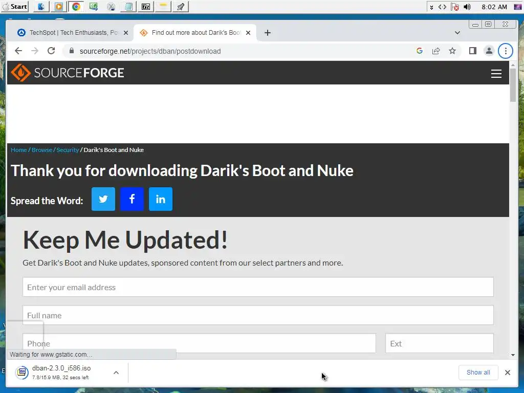This screenshot has height=393, width=524.
Task: Expand the dban download options chevron
Action: click(116, 373)
